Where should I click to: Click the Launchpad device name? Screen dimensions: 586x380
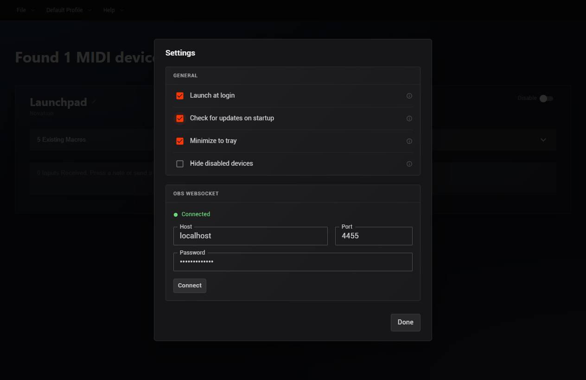(58, 102)
